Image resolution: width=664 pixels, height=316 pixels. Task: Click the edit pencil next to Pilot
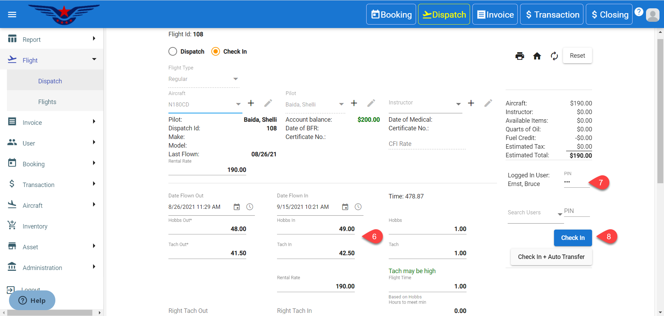pyautogui.click(x=371, y=103)
